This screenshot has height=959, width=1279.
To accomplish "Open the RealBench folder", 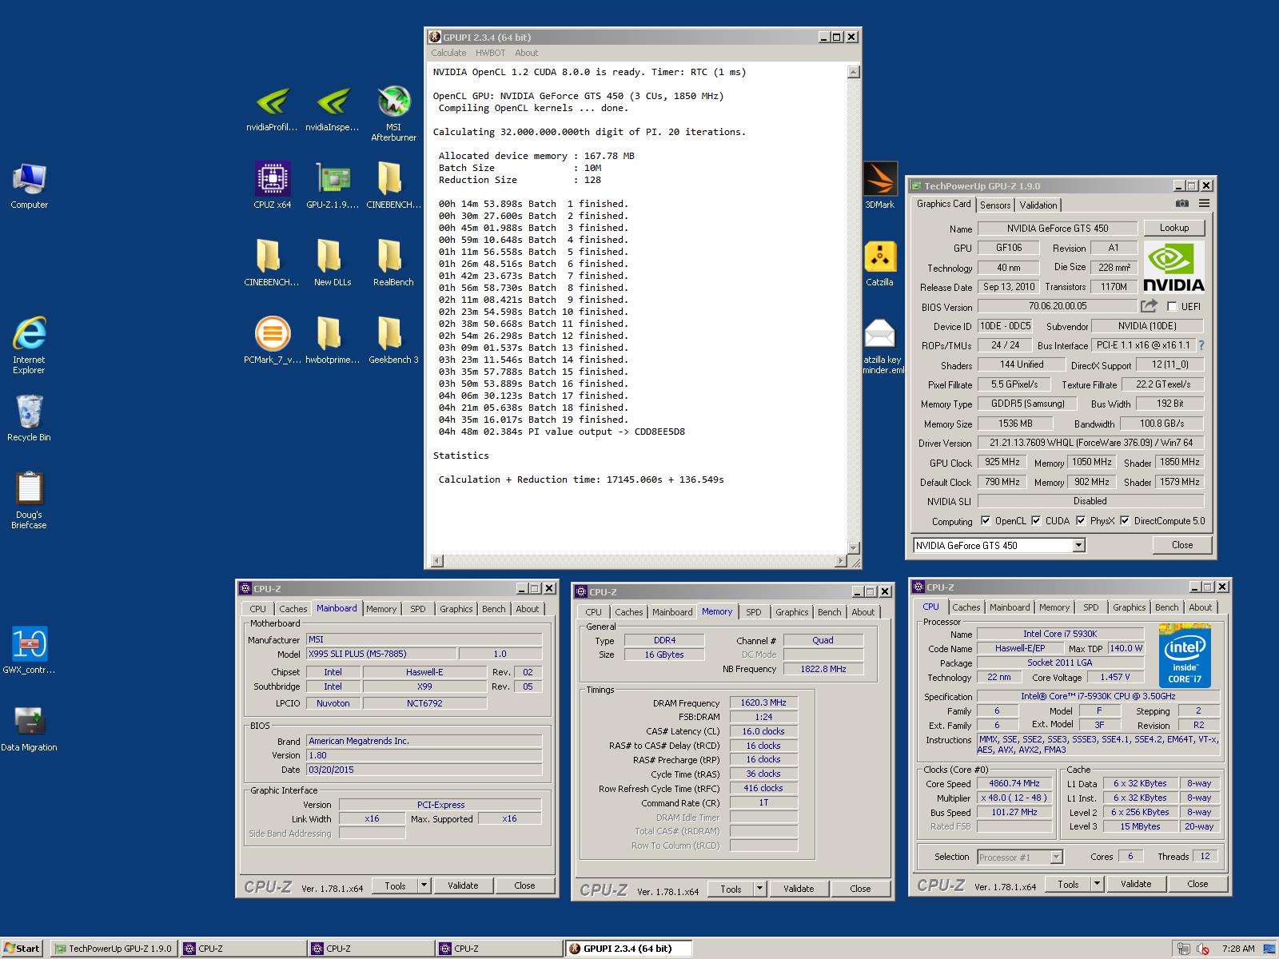I will pyautogui.click(x=392, y=263).
